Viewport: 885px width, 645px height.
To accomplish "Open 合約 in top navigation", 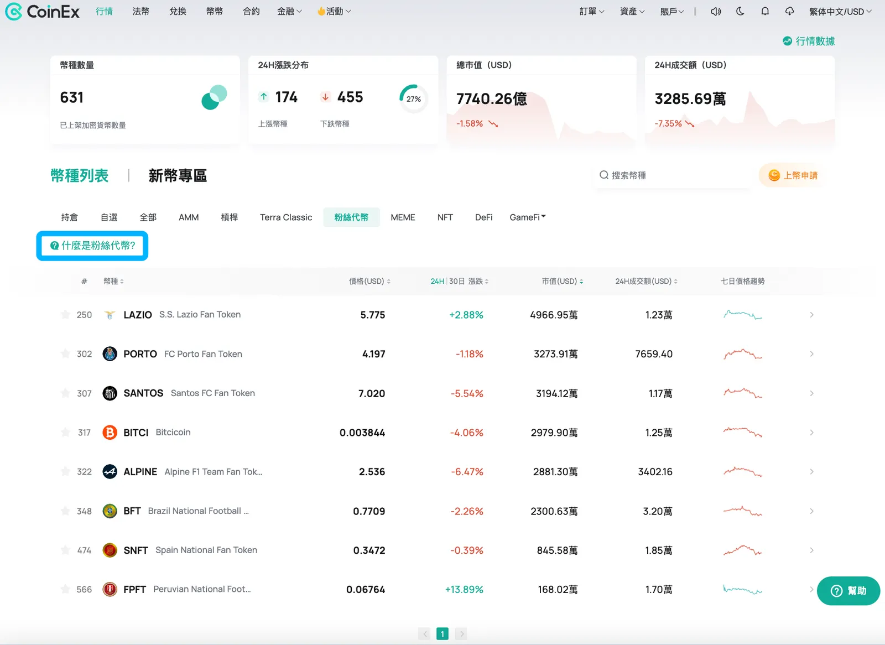I will click(251, 11).
